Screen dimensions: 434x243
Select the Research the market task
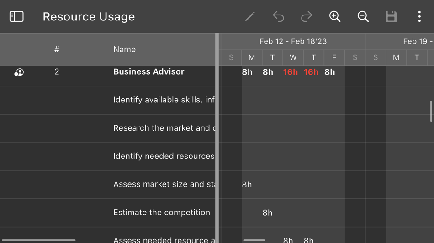164,128
